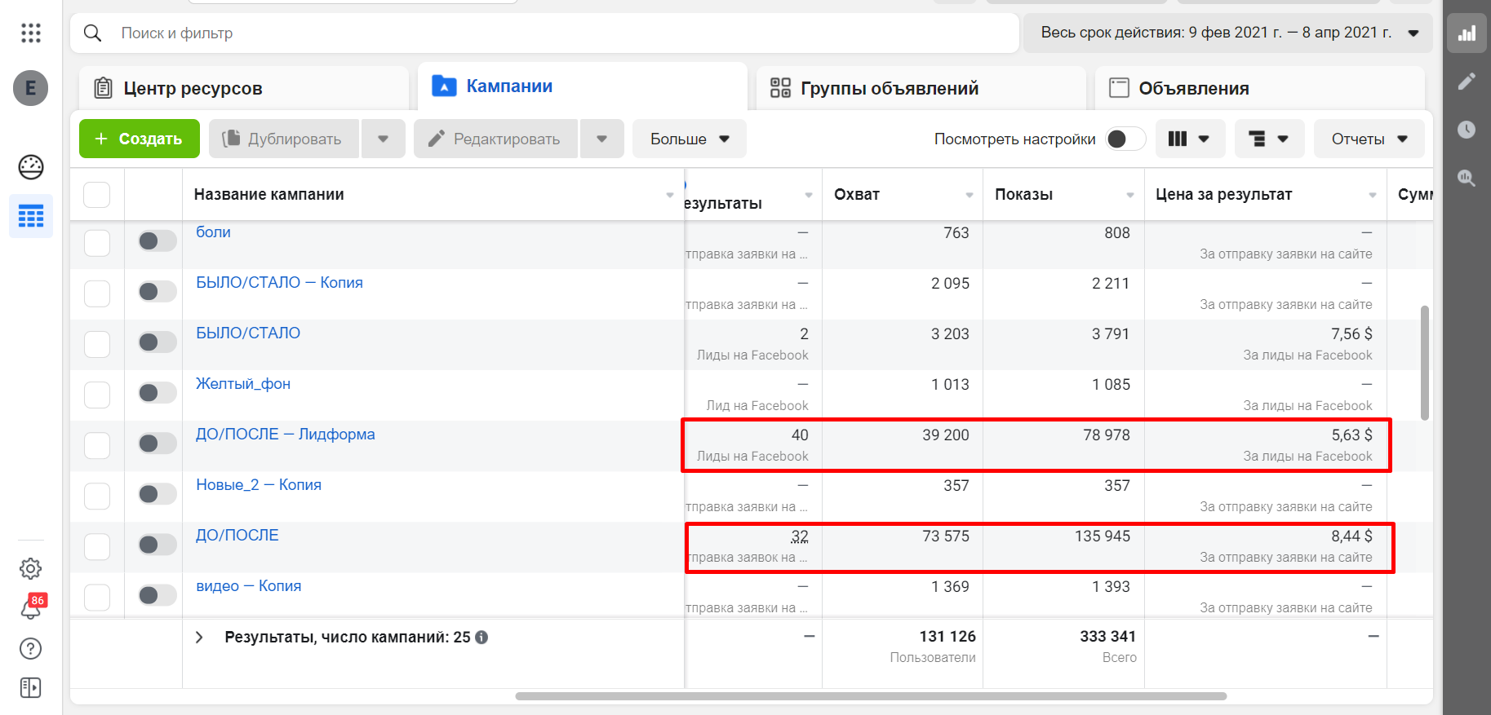Open the видео — Копия campaign link
This screenshot has height=715, width=1491.
pos(249,586)
